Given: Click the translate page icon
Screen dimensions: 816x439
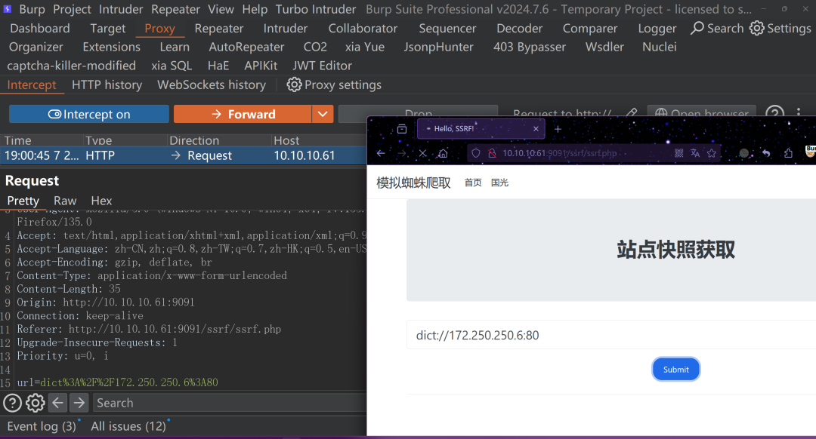Looking at the screenshot, I should point(695,153).
